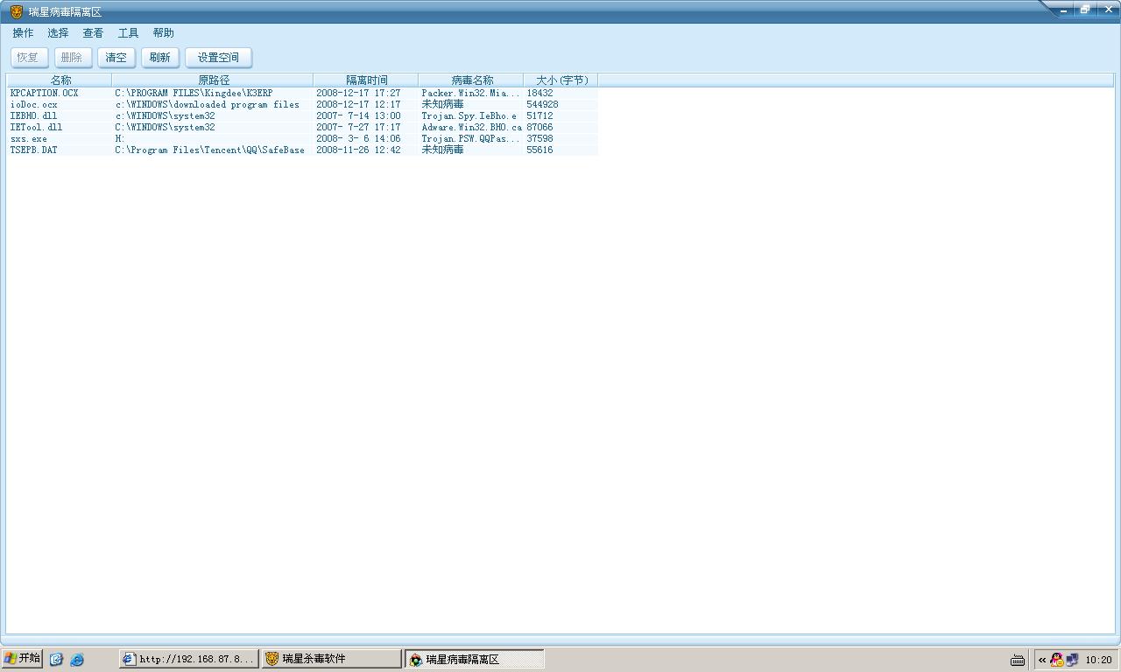This screenshot has height=672, width=1121.
Task: Click the path C:\Program Files\Tencent\QQ\SafeBase
Action: coord(210,150)
